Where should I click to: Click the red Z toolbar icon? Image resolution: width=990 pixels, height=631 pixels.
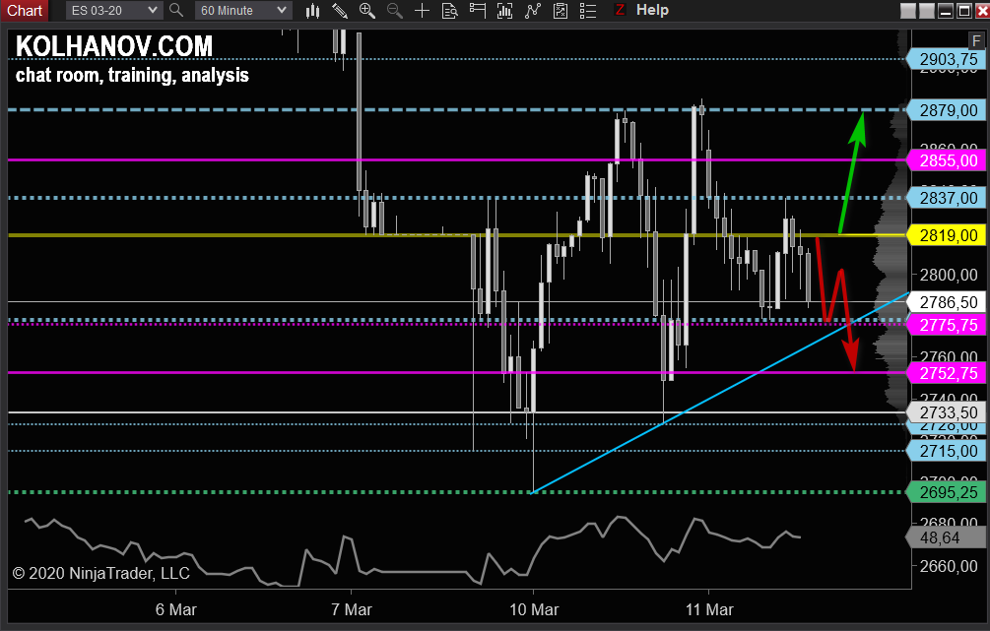tap(620, 11)
